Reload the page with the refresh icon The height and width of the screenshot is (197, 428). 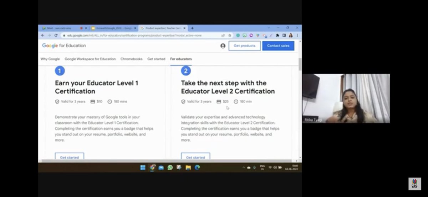pyautogui.click(x=56, y=35)
